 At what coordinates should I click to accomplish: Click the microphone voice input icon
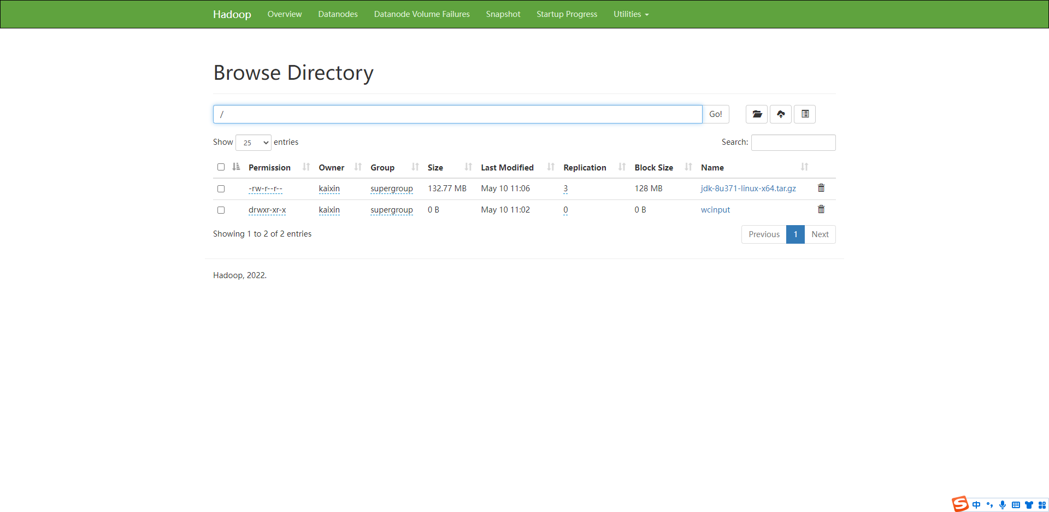click(x=1003, y=505)
